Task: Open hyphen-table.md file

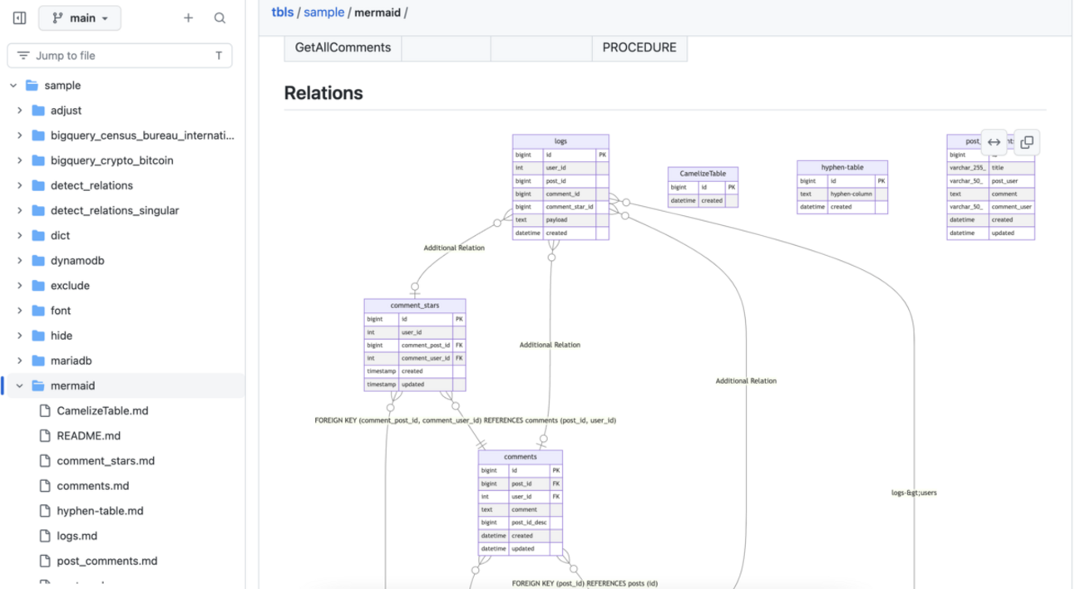Action: [101, 511]
